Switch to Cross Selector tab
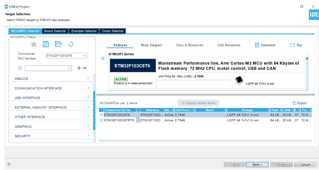Image resolution: width=319 pixels, height=170 pixels. (x=112, y=31)
